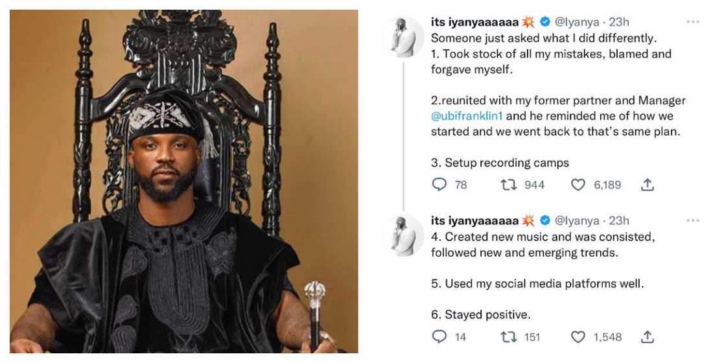Click the verified badge on second tweet
Viewport: 726px width, 363px height.
tap(546, 220)
